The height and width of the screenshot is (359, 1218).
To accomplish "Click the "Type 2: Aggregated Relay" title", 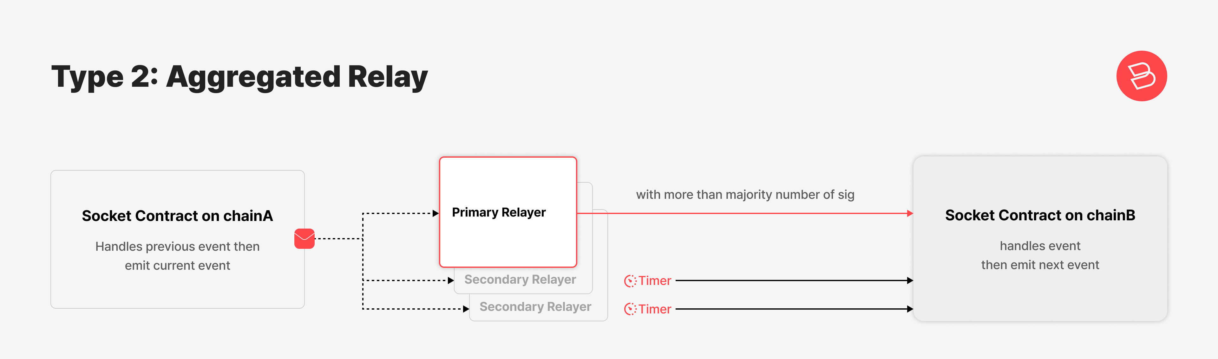I will 239,77.
